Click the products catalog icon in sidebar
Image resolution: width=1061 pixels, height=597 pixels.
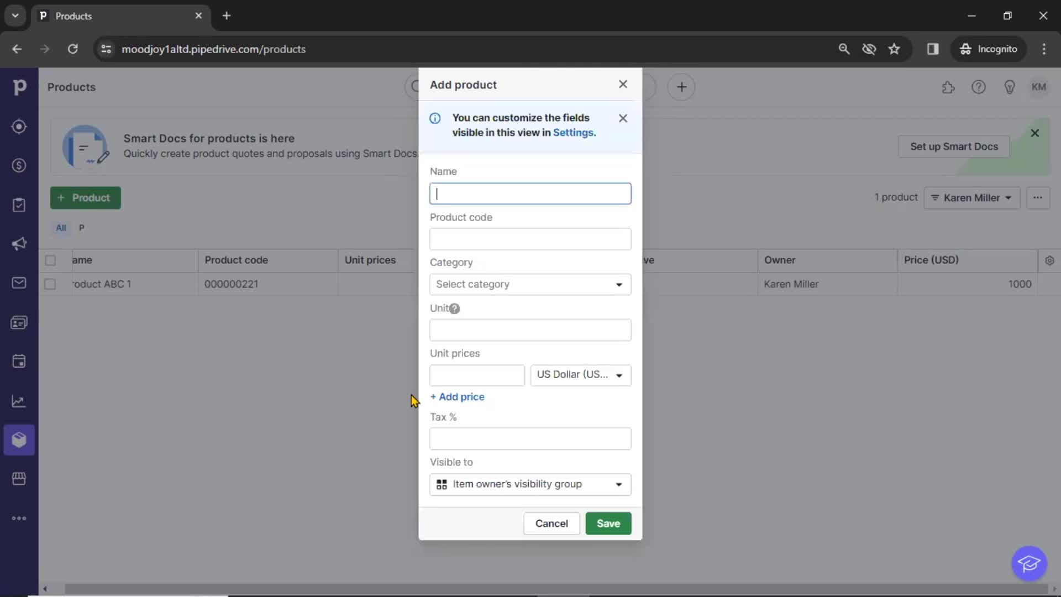click(x=20, y=439)
